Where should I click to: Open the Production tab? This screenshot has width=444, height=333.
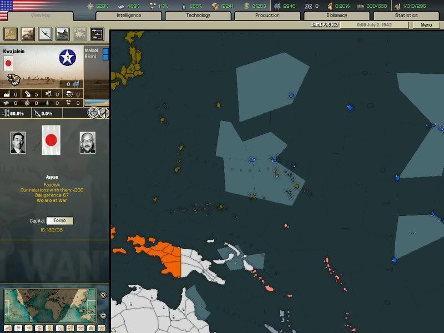tap(267, 16)
